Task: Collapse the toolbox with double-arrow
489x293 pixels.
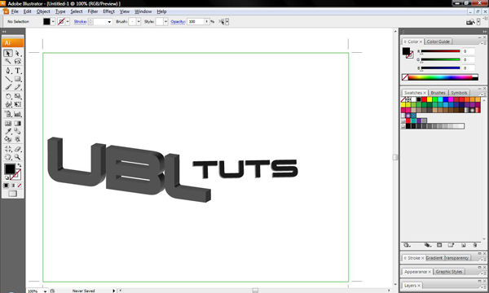Action: coord(4,32)
